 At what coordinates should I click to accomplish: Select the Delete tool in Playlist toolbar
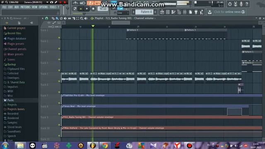(x=61, y=18)
